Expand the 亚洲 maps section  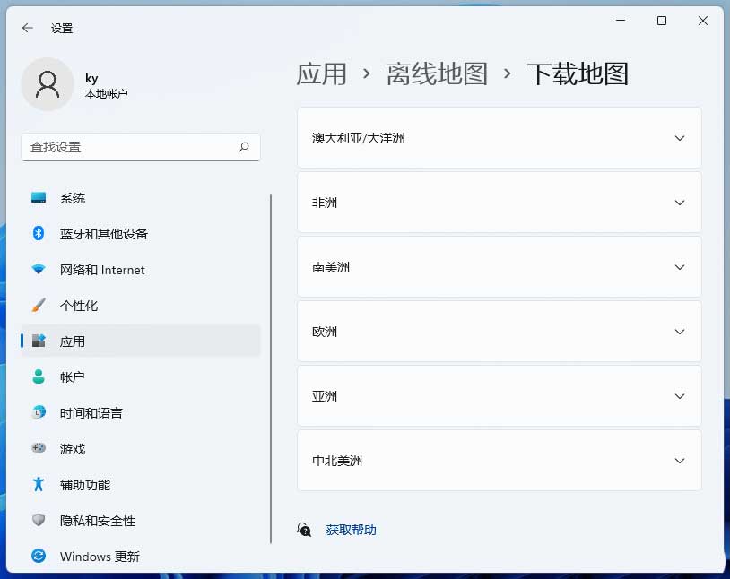(x=679, y=396)
